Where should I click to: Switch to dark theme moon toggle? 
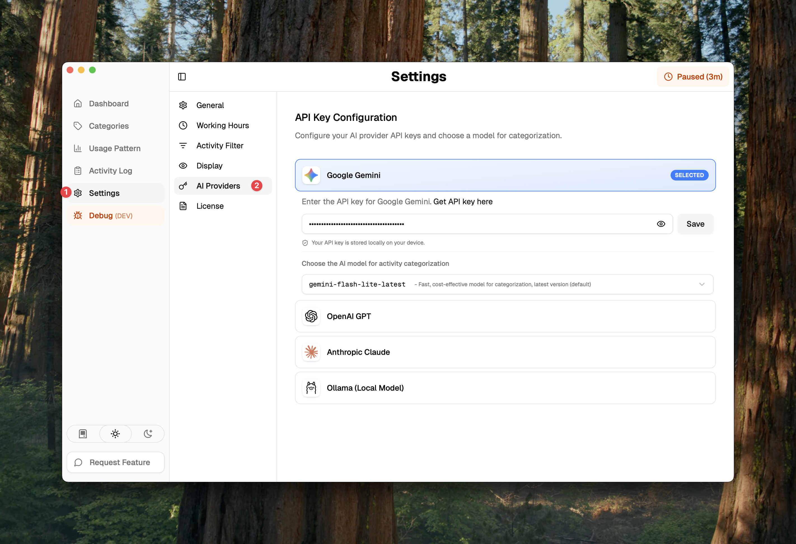pyautogui.click(x=148, y=434)
